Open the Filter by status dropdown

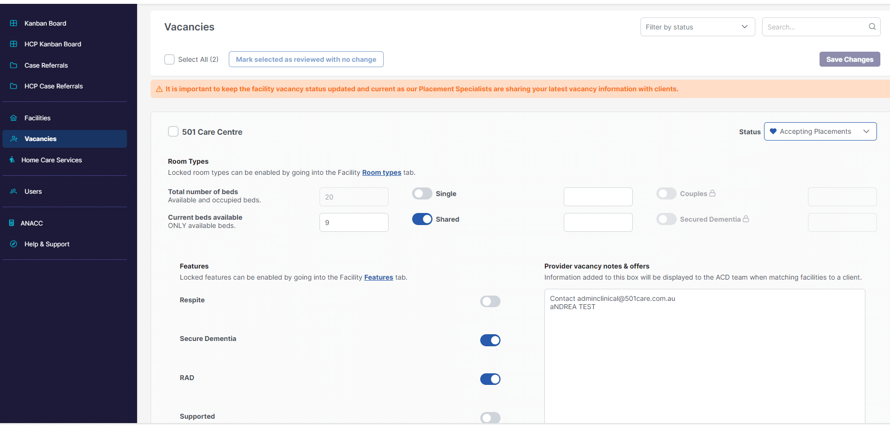(x=697, y=27)
